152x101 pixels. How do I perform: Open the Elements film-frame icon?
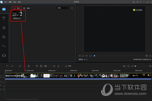4,56
